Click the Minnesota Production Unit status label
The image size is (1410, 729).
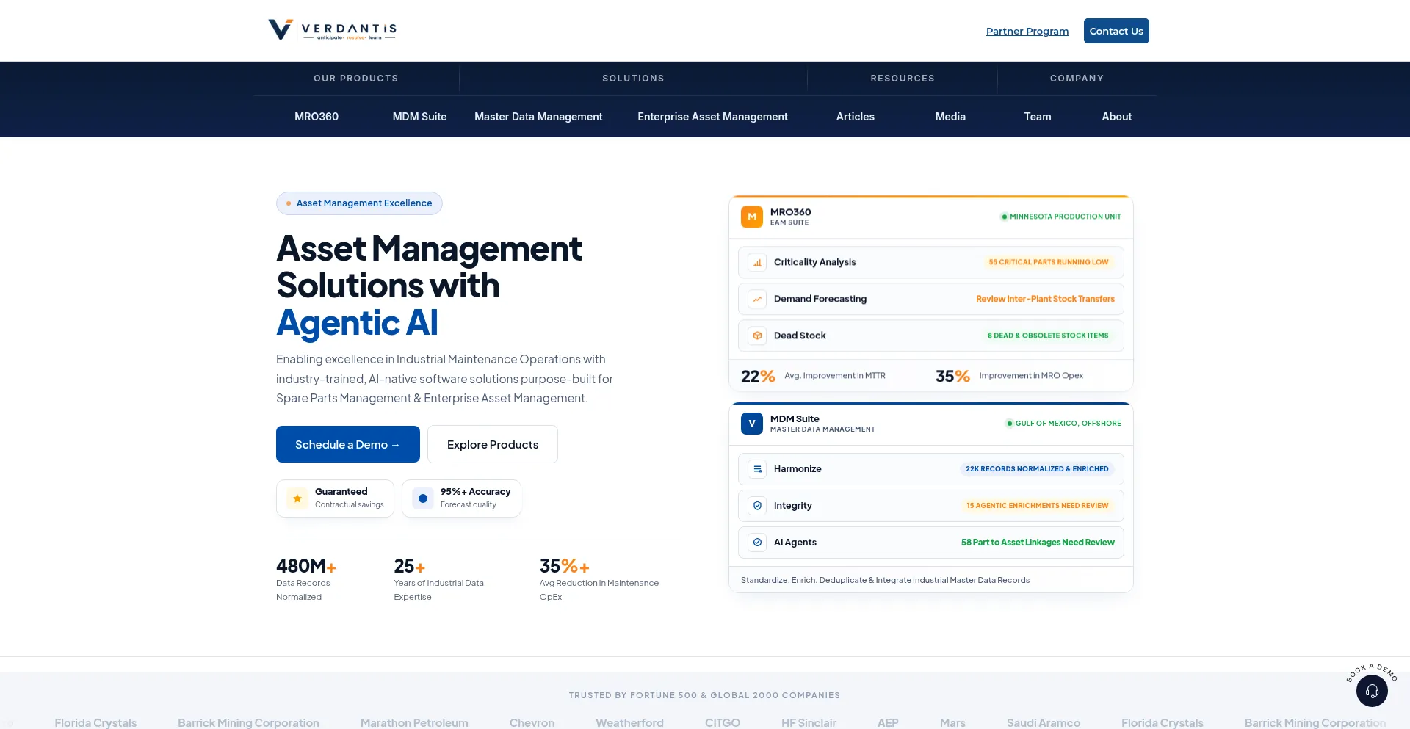(1061, 217)
